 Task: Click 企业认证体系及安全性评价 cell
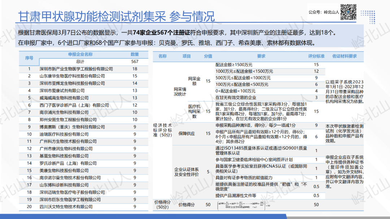[187, 172]
